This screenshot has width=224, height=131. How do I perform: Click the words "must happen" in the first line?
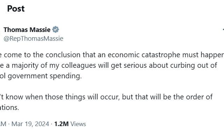click(x=203, y=55)
